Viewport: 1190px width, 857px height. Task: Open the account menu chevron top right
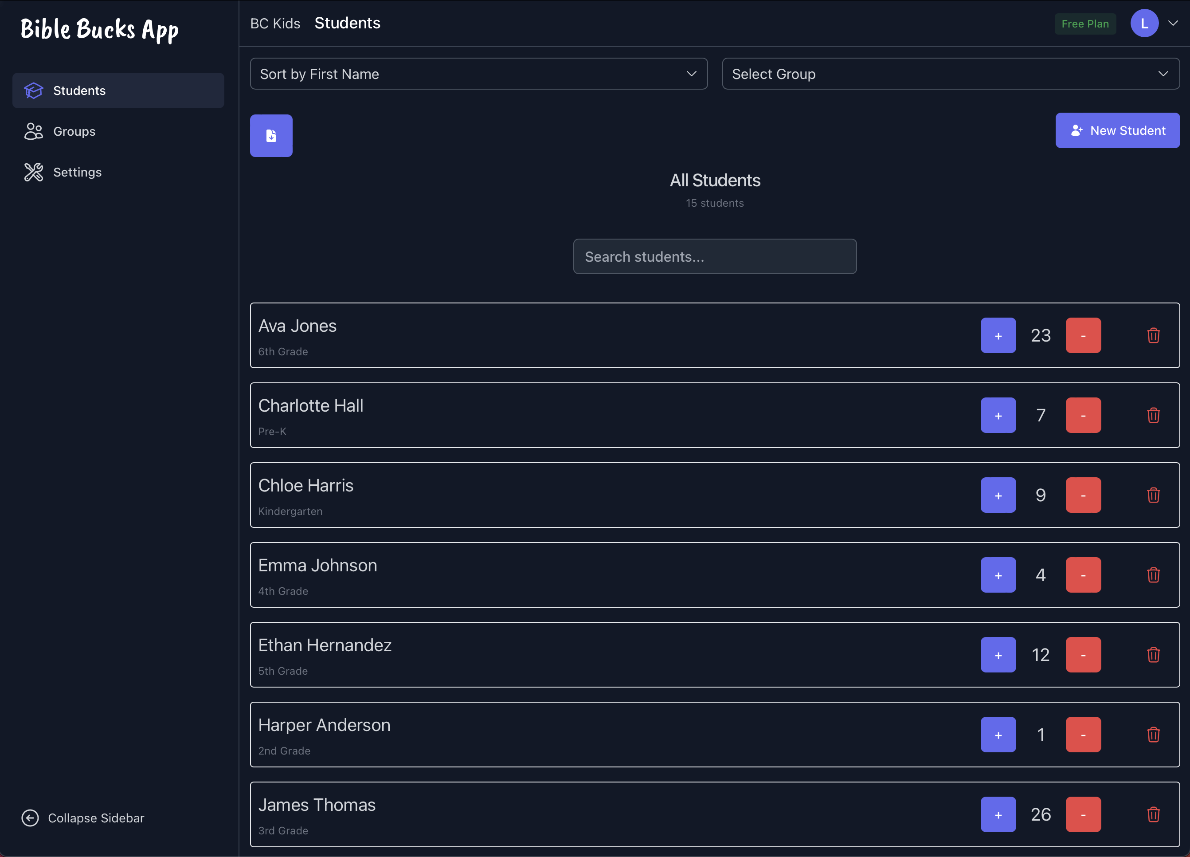[1174, 23]
